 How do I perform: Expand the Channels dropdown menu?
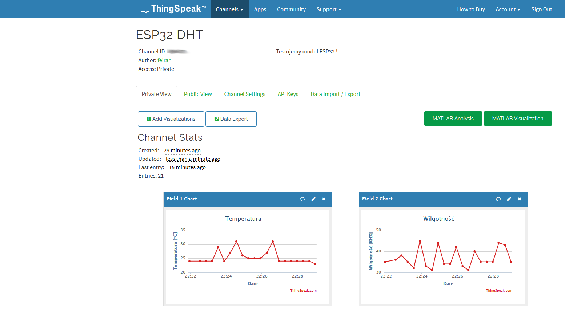[x=229, y=9]
